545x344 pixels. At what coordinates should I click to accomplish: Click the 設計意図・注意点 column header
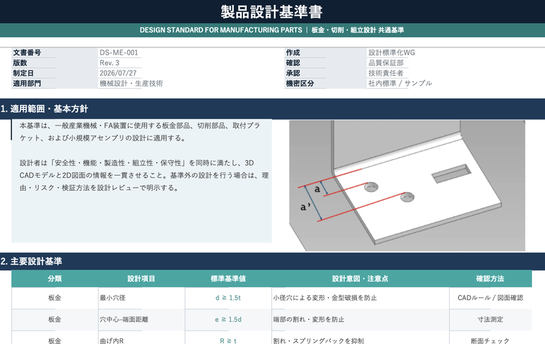point(360,279)
